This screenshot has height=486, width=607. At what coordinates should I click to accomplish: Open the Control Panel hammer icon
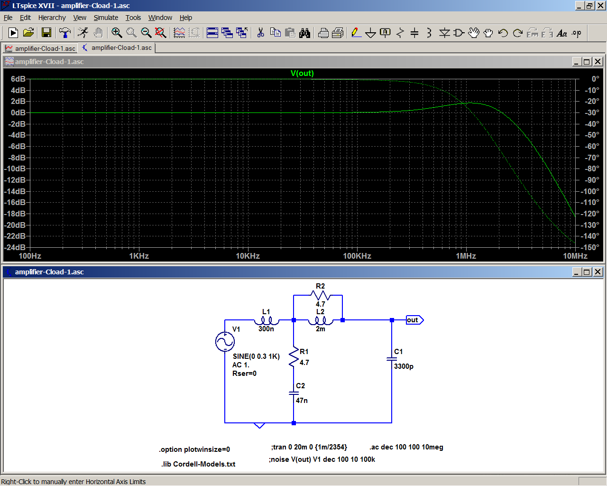click(65, 33)
